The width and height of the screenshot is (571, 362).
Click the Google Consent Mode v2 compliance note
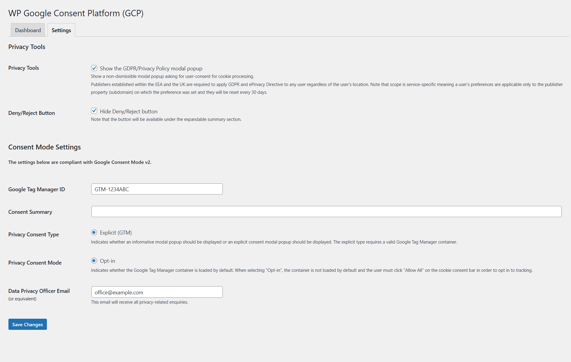coord(80,162)
